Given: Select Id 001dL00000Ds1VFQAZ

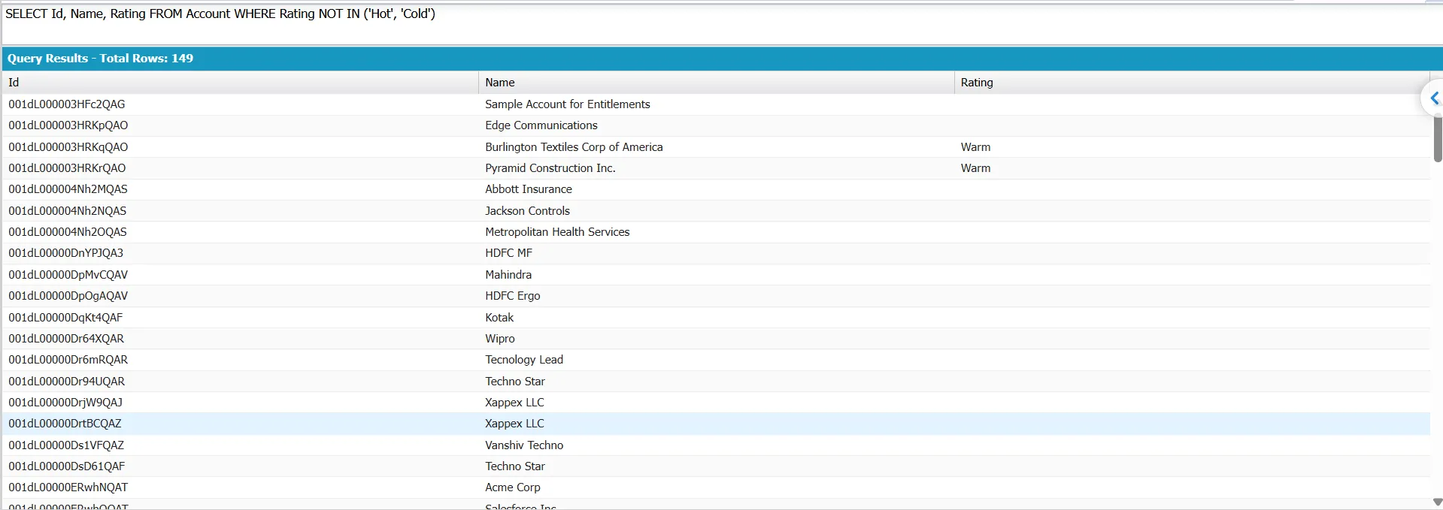Looking at the screenshot, I should pos(66,445).
